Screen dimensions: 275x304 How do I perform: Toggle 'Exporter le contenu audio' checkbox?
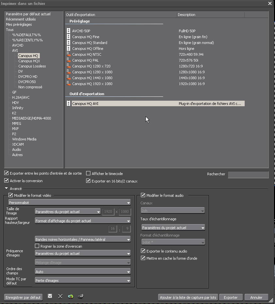click(143, 251)
